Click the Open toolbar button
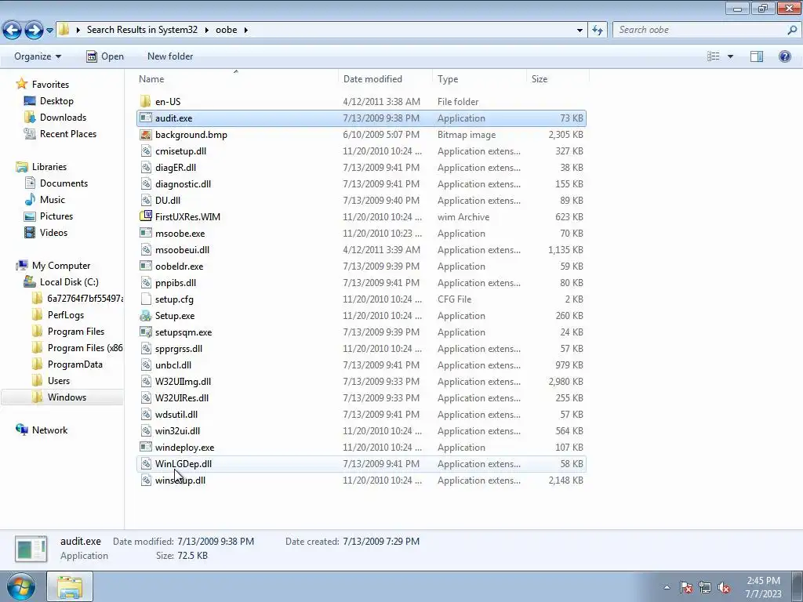The width and height of the screenshot is (803, 602). pyautogui.click(x=105, y=56)
